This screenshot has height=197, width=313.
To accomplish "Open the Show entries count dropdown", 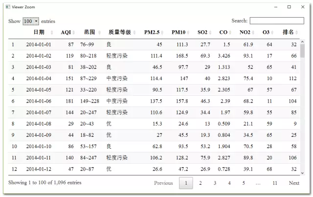I will pos(31,21).
